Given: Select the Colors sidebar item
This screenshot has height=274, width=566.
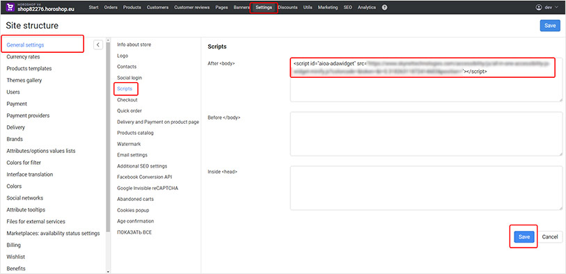Looking at the screenshot, I should pos(14,186).
